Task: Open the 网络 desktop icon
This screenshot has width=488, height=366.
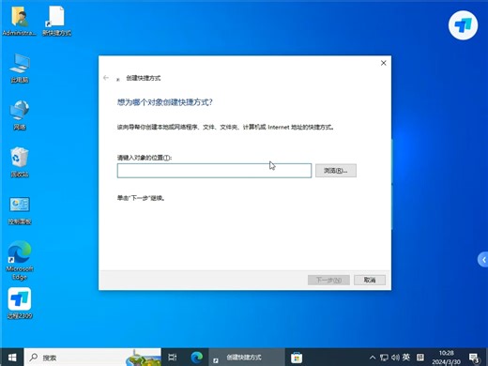Action: coord(20,114)
